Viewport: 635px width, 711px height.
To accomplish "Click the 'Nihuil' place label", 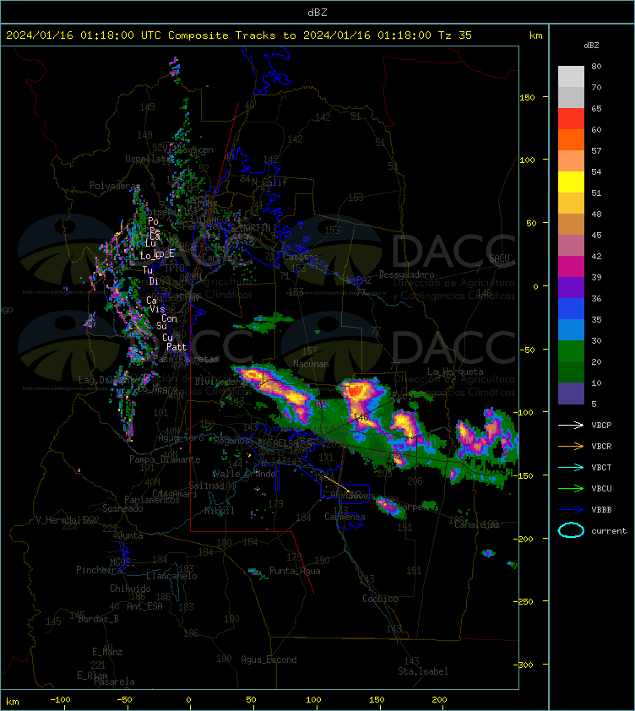I will pyautogui.click(x=220, y=511).
